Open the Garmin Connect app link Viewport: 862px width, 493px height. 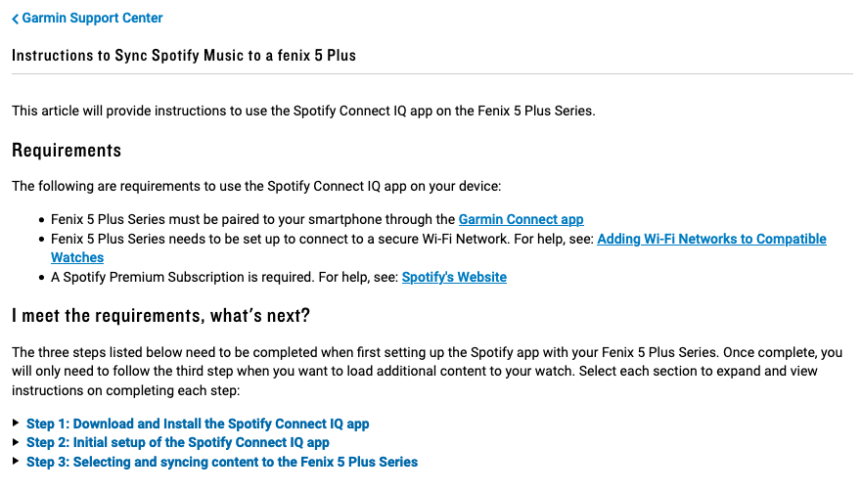pyautogui.click(x=521, y=219)
